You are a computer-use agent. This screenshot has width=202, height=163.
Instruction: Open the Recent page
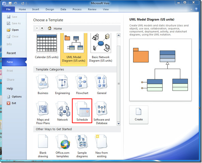[x=11, y=53]
